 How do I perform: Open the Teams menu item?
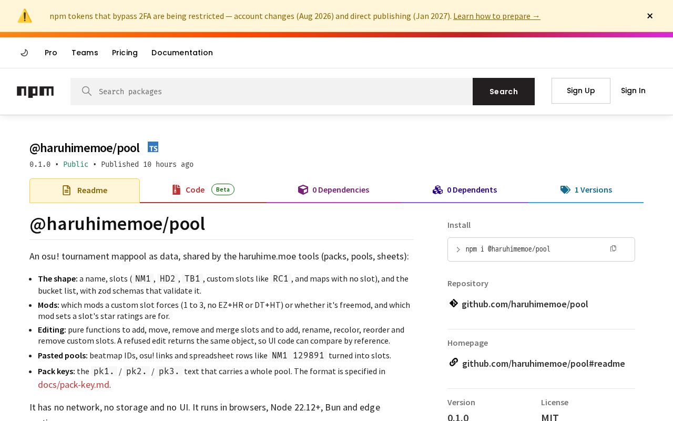point(85,53)
